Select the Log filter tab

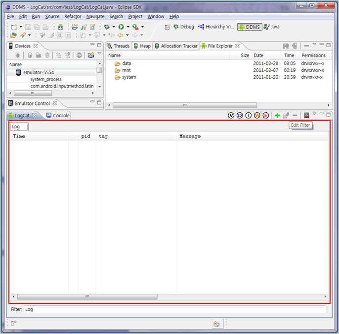click(x=19, y=127)
